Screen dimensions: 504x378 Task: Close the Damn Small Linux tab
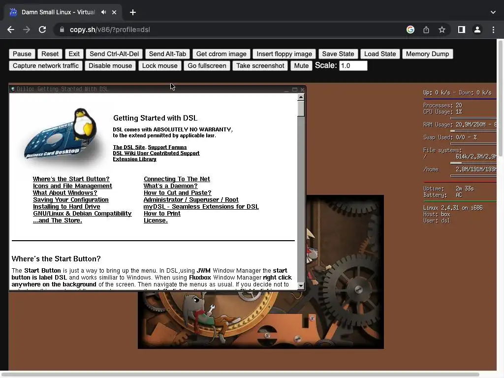click(x=114, y=12)
